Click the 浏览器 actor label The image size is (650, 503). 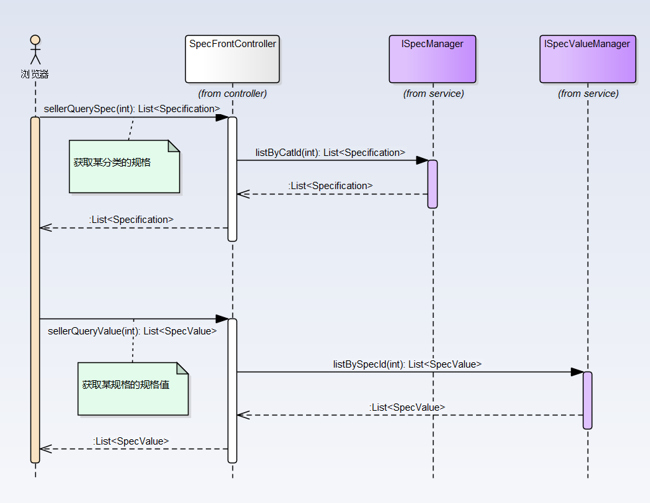[35, 74]
